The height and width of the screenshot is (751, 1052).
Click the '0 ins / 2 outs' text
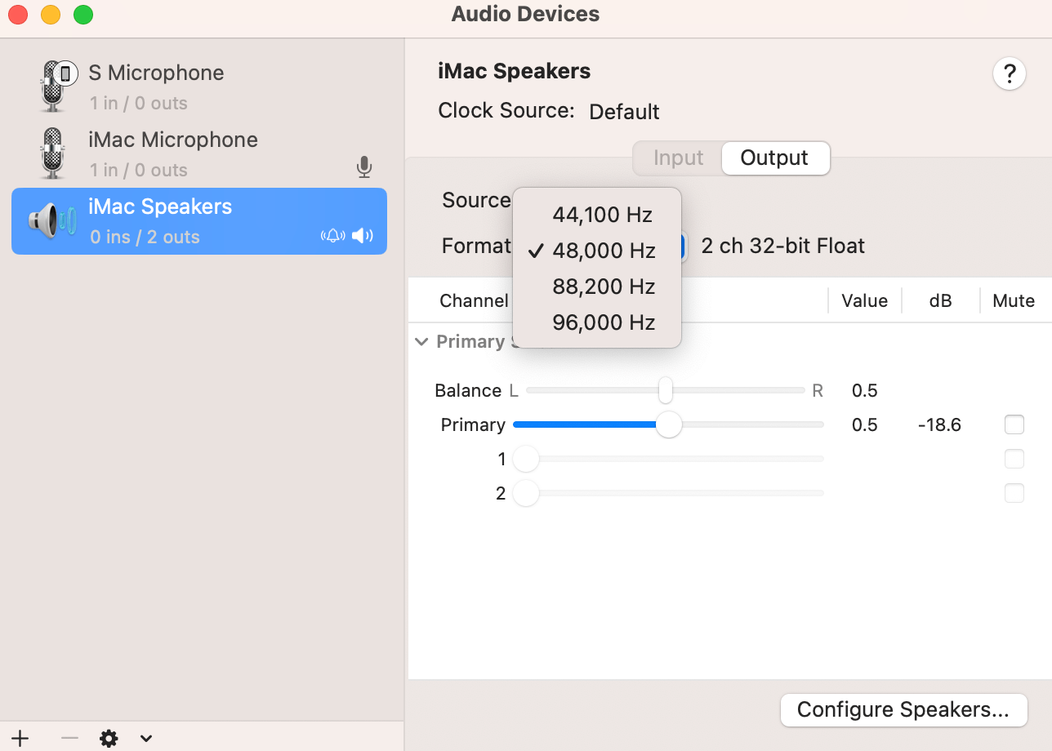point(145,238)
